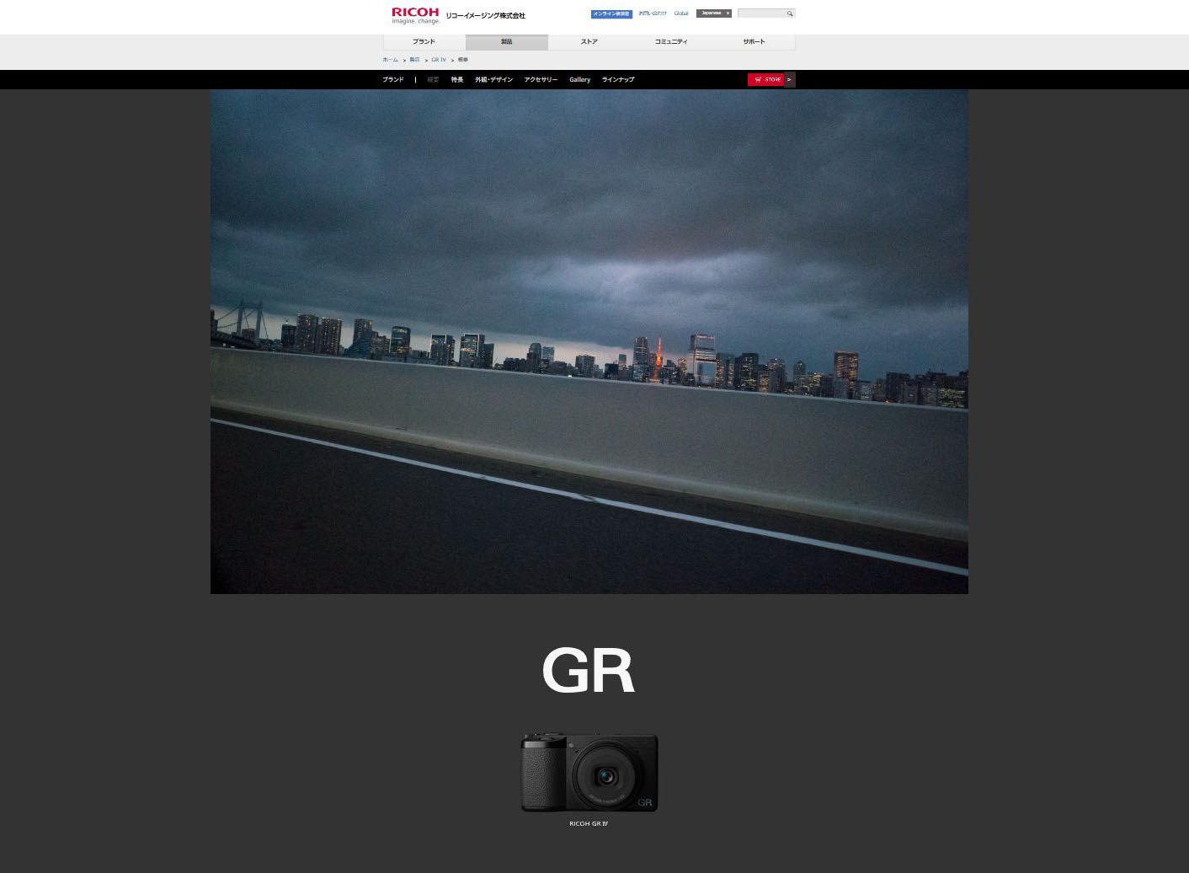Select the greyed 概要 submenu item

(x=433, y=79)
